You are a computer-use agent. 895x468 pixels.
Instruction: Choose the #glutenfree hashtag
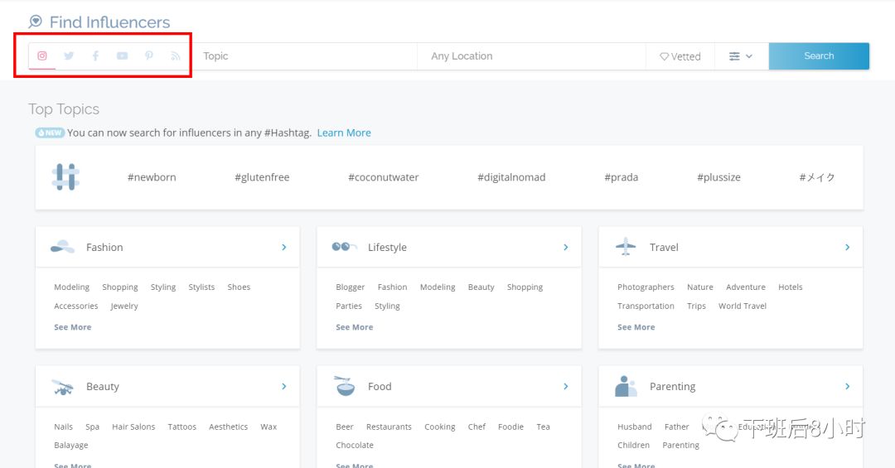coord(262,177)
